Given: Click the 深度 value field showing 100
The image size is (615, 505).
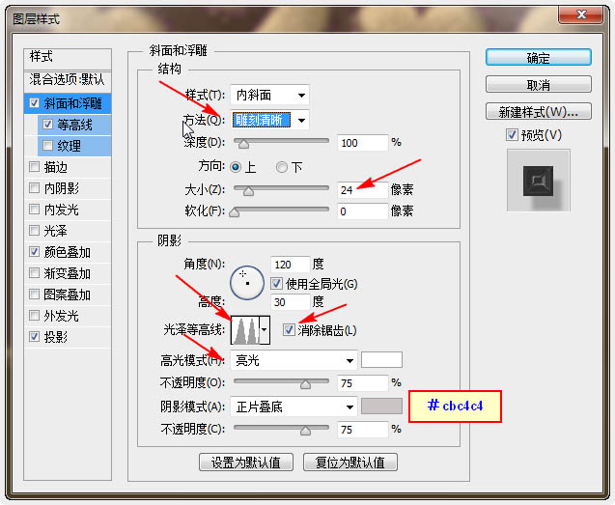Looking at the screenshot, I should [362, 143].
